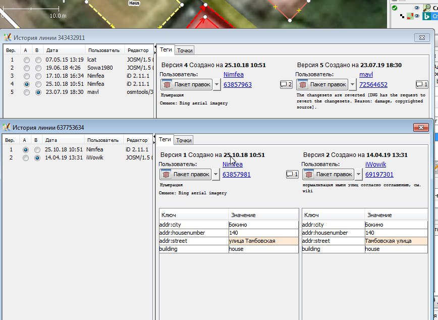This screenshot has height=320, width=438.
Task: Expand dropdown arrow next to version 4 Пакет правок
Action: pos(217,84)
